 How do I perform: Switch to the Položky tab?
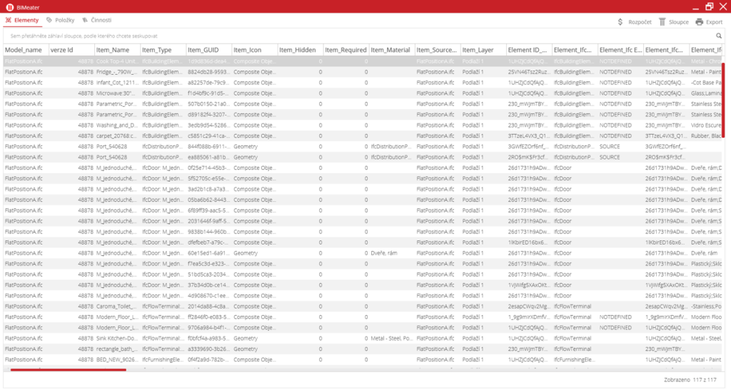point(64,21)
